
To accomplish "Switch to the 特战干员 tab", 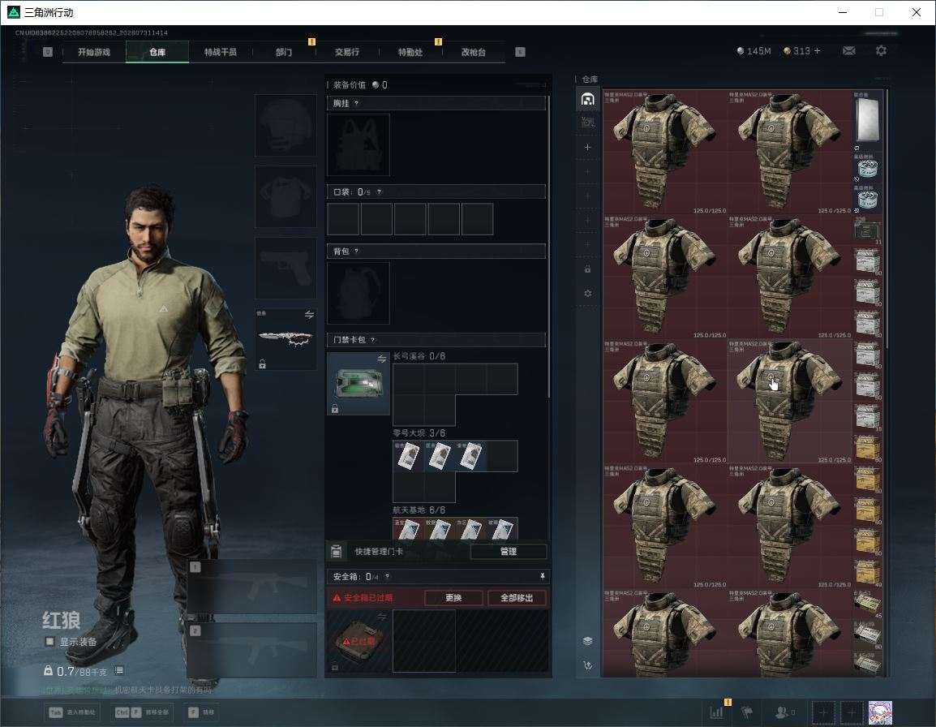I will [221, 52].
